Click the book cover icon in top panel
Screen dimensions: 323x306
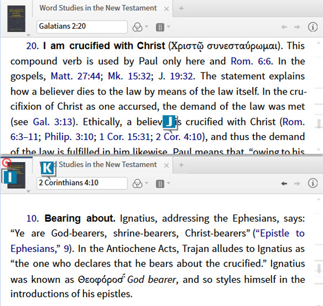(x=16, y=19)
